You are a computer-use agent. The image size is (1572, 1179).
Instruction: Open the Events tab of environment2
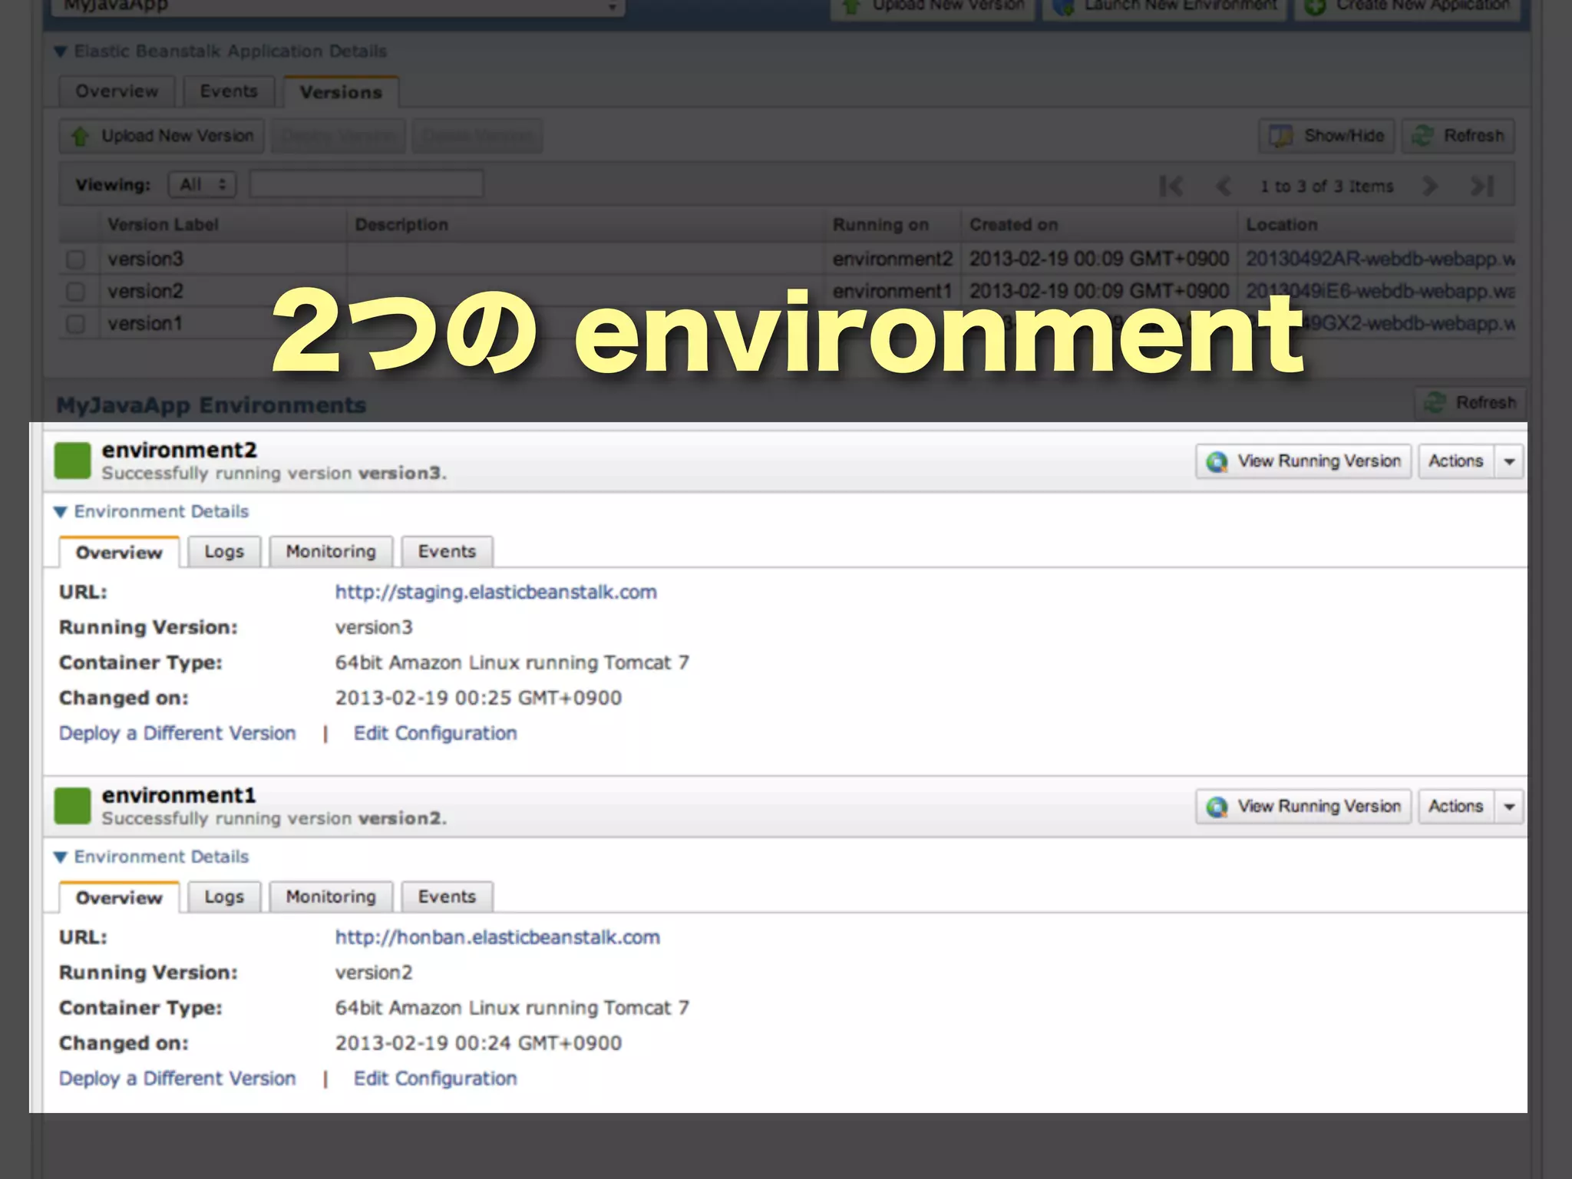[447, 551]
